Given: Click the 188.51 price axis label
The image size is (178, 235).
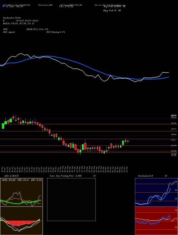Looking at the screenshot, I should click(x=174, y=129).
